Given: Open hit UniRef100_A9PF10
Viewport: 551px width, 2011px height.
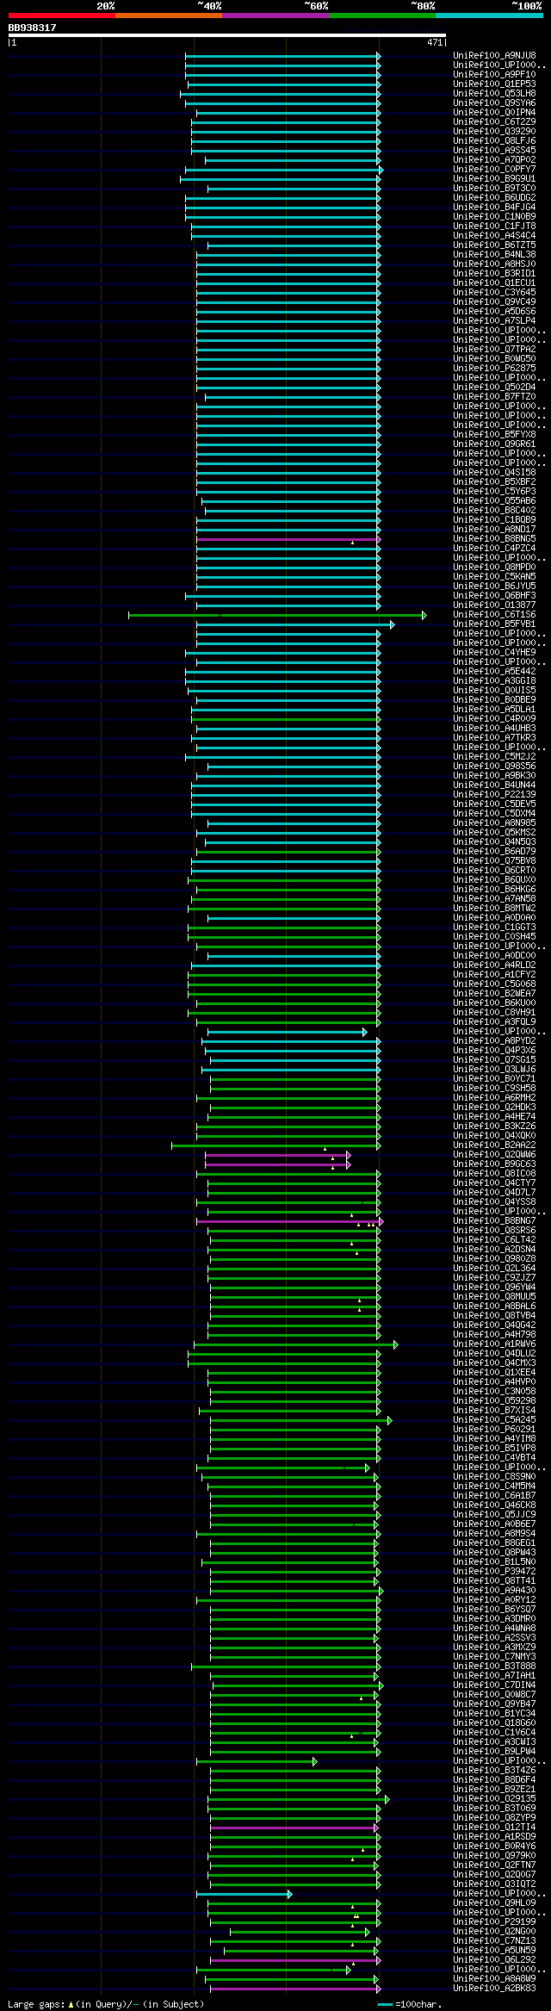Looking at the screenshot, I should pos(494,74).
